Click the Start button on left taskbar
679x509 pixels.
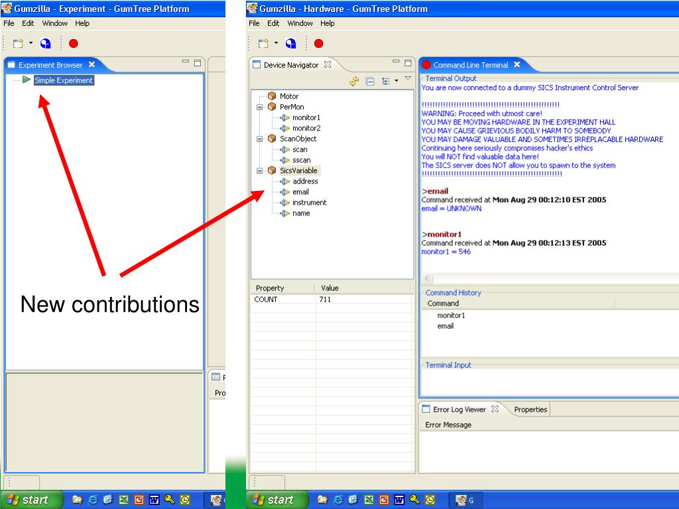point(31,500)
